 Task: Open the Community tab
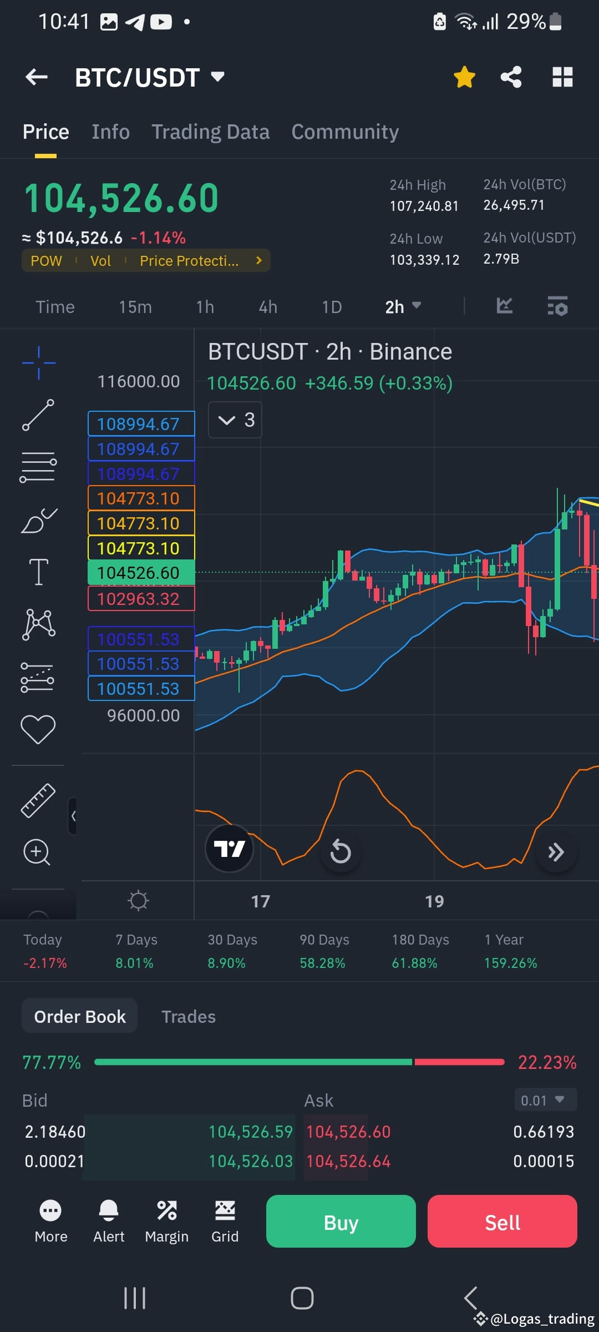click(345, 132)
